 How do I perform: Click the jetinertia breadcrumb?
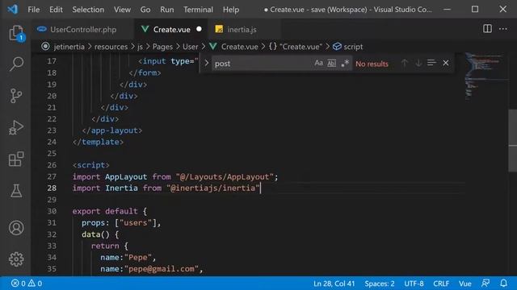tap(69, 47)
